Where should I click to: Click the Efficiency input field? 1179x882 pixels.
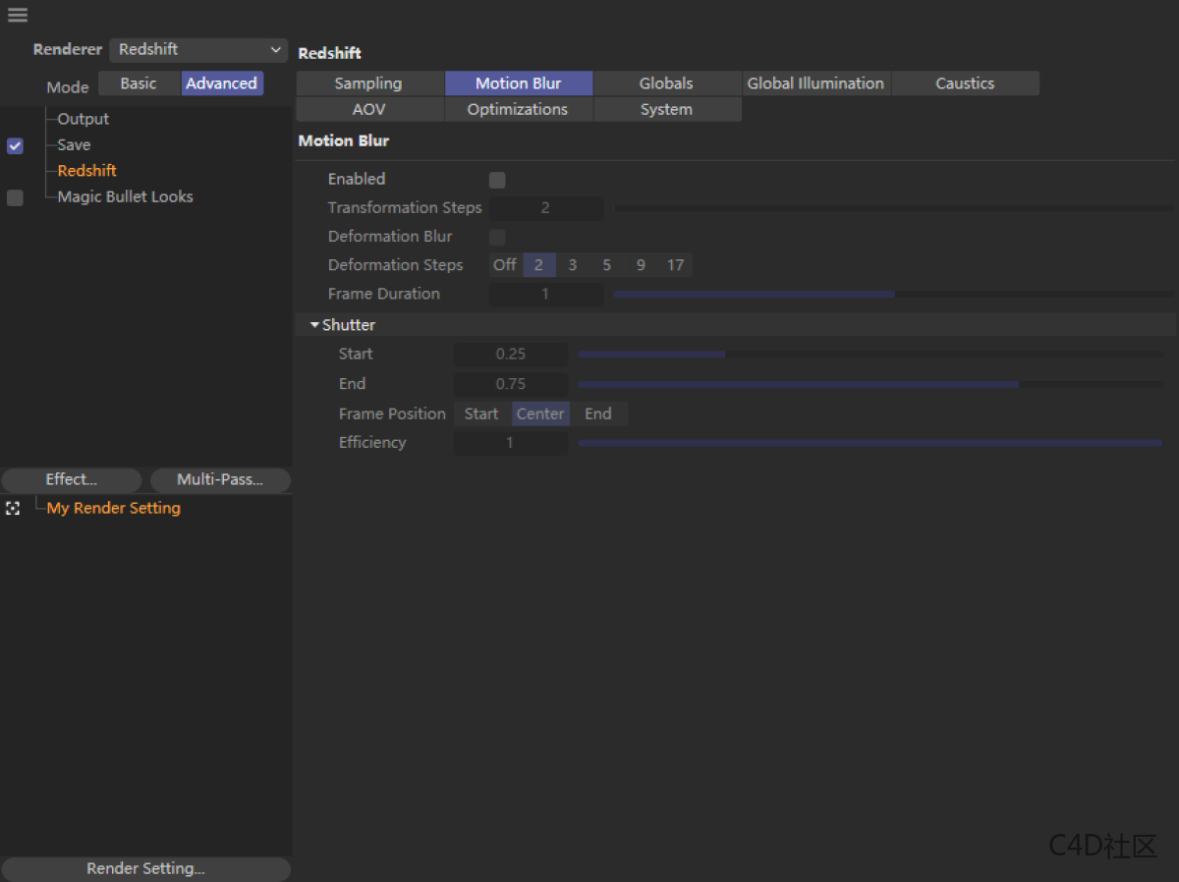(510, 443)
